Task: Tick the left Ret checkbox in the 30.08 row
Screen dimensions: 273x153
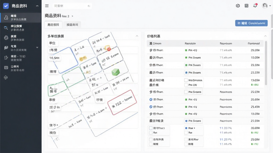Action: pos(151,133)
